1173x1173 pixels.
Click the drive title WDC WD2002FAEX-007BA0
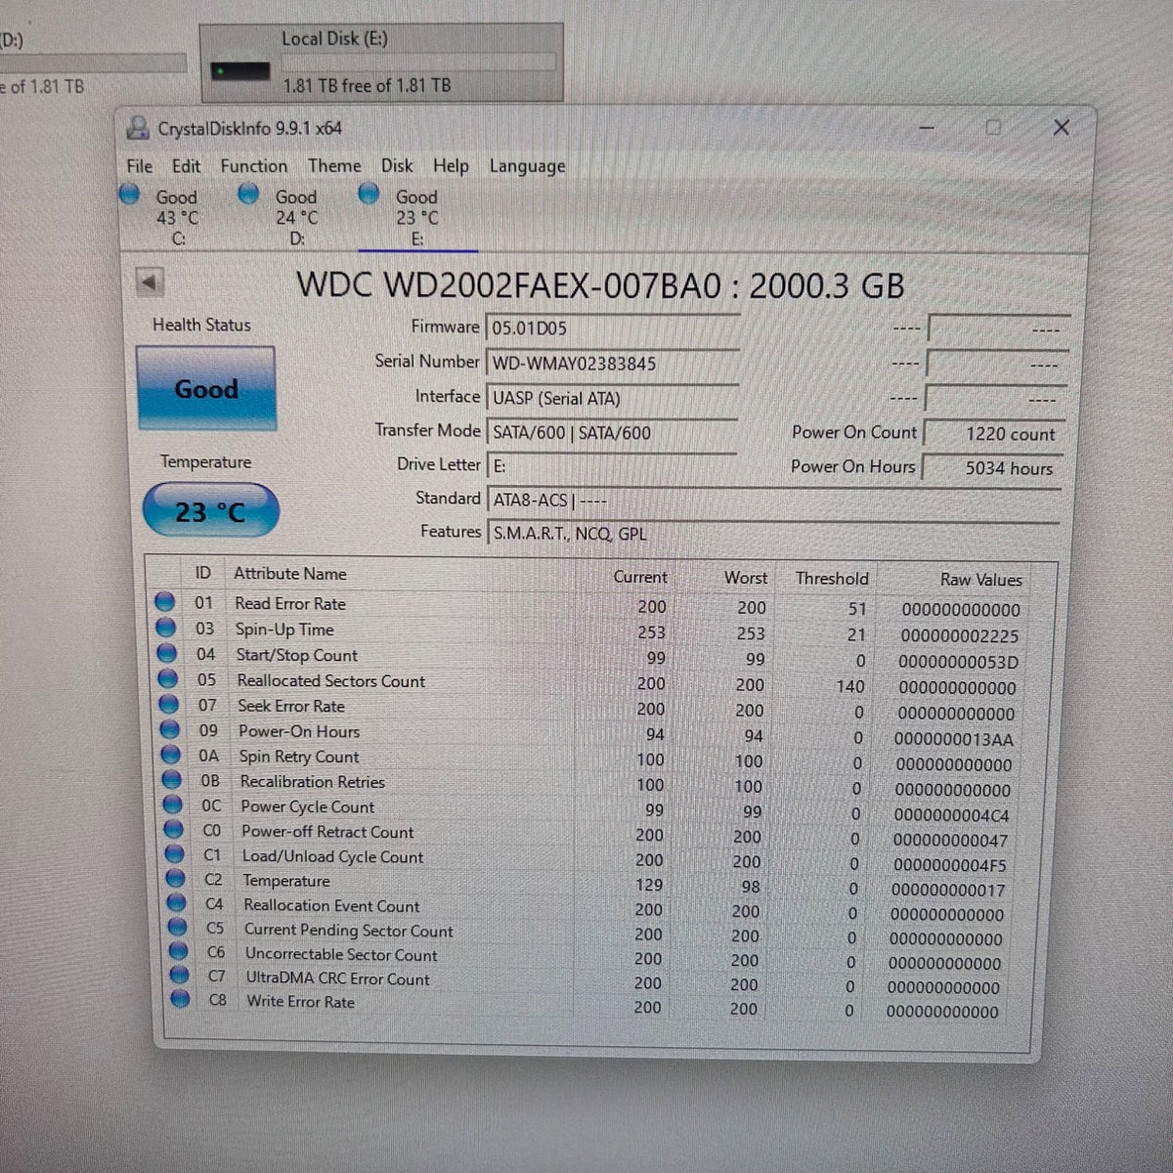[508, 284]
